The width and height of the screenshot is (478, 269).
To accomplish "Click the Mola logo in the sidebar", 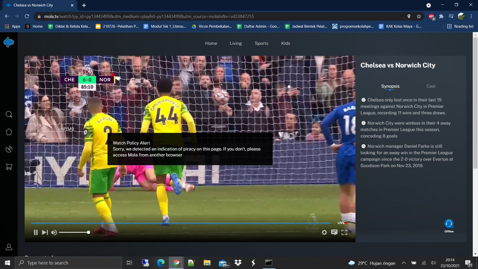I will click(x=9, y=42).
